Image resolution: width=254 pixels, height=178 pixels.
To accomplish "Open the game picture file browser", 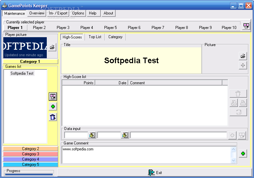I will pyautogui.click(x=243, y=56).
